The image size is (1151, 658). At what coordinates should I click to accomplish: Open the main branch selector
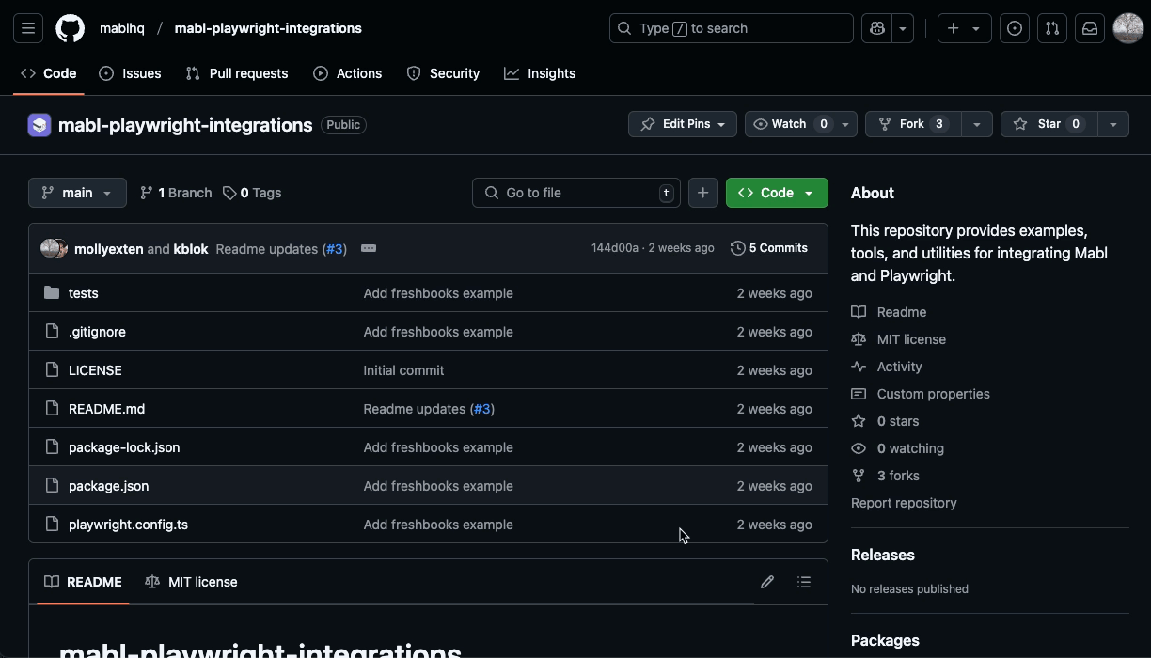(x=77, y=193)
